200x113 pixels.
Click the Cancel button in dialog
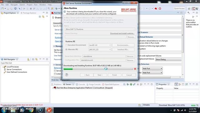pos(129,75)
